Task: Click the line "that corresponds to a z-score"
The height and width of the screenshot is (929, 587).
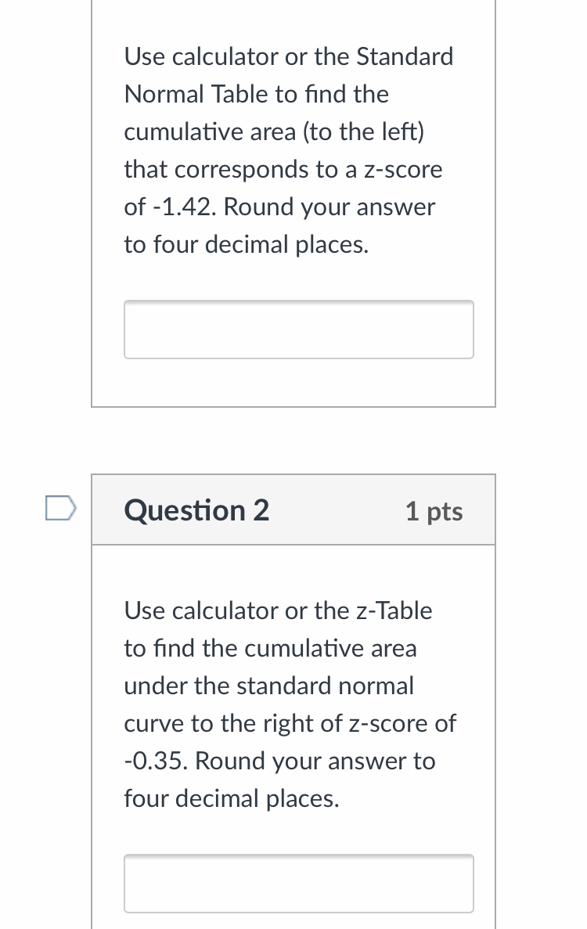Action: tap(283, 170)
